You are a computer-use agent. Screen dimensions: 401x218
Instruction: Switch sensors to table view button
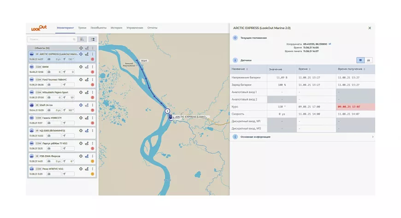pyautogui.click(x=360, y=60)
